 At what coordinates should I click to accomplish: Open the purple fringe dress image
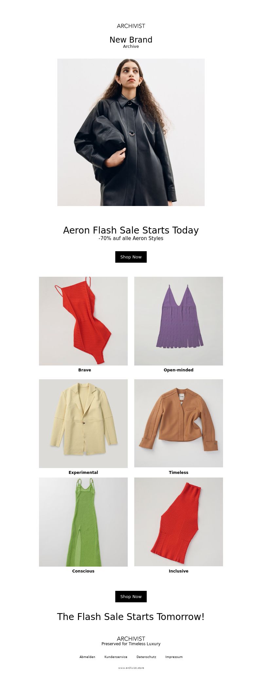click(x=178, y=321)
